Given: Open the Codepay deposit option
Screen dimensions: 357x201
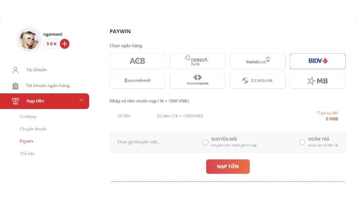Looking at the screenshot, I should (28, 117).
